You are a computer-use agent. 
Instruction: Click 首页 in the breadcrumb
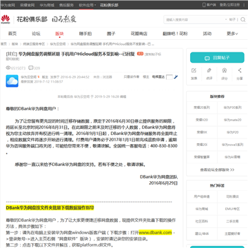(x=3, y=44)
